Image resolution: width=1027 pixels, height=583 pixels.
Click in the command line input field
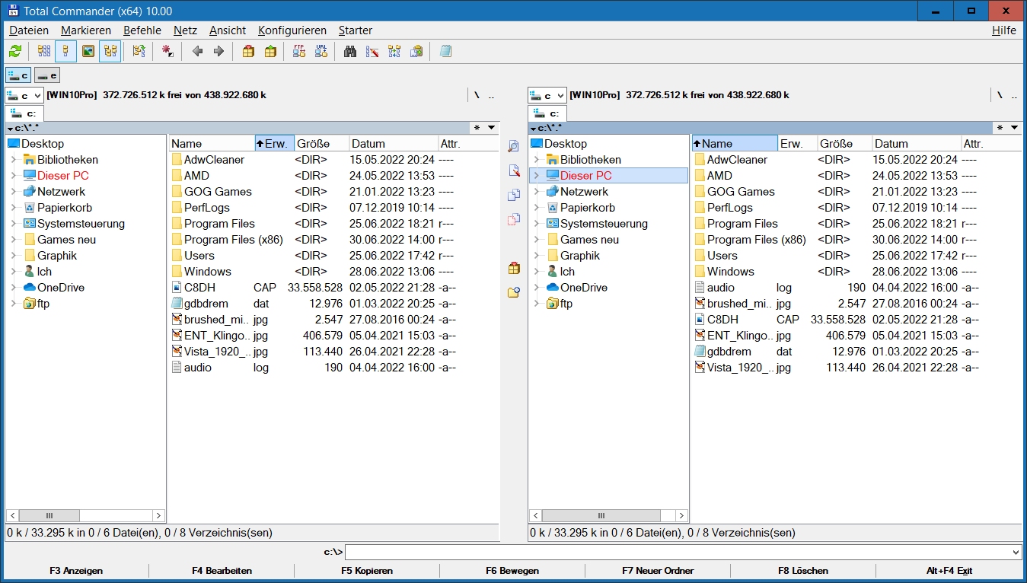pyautogui.click(x=677, y=552)
